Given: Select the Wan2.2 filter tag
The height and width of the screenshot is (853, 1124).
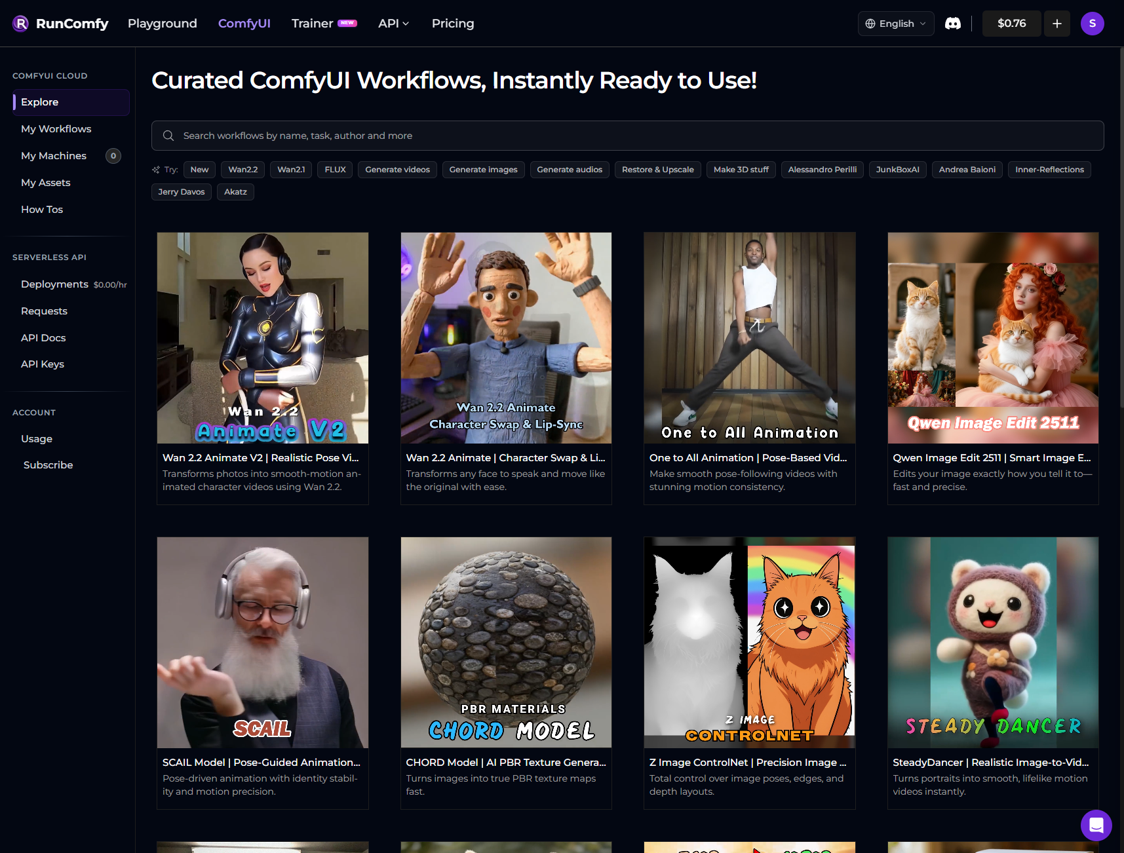Looking at the screenshot, I should click(x=242, y=170).
